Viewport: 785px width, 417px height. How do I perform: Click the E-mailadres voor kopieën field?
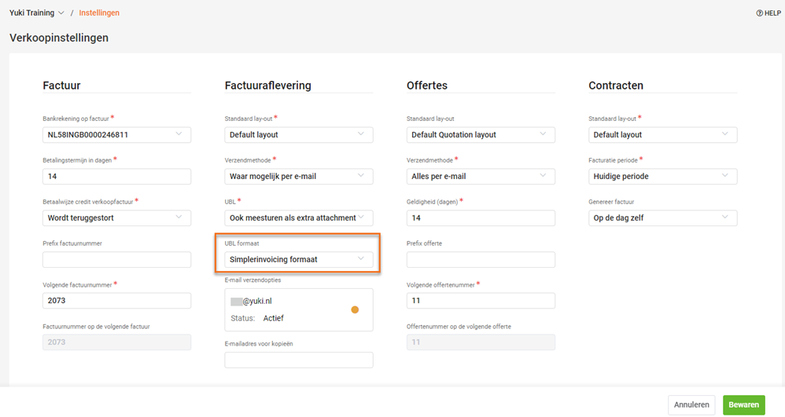pos(299,360)
